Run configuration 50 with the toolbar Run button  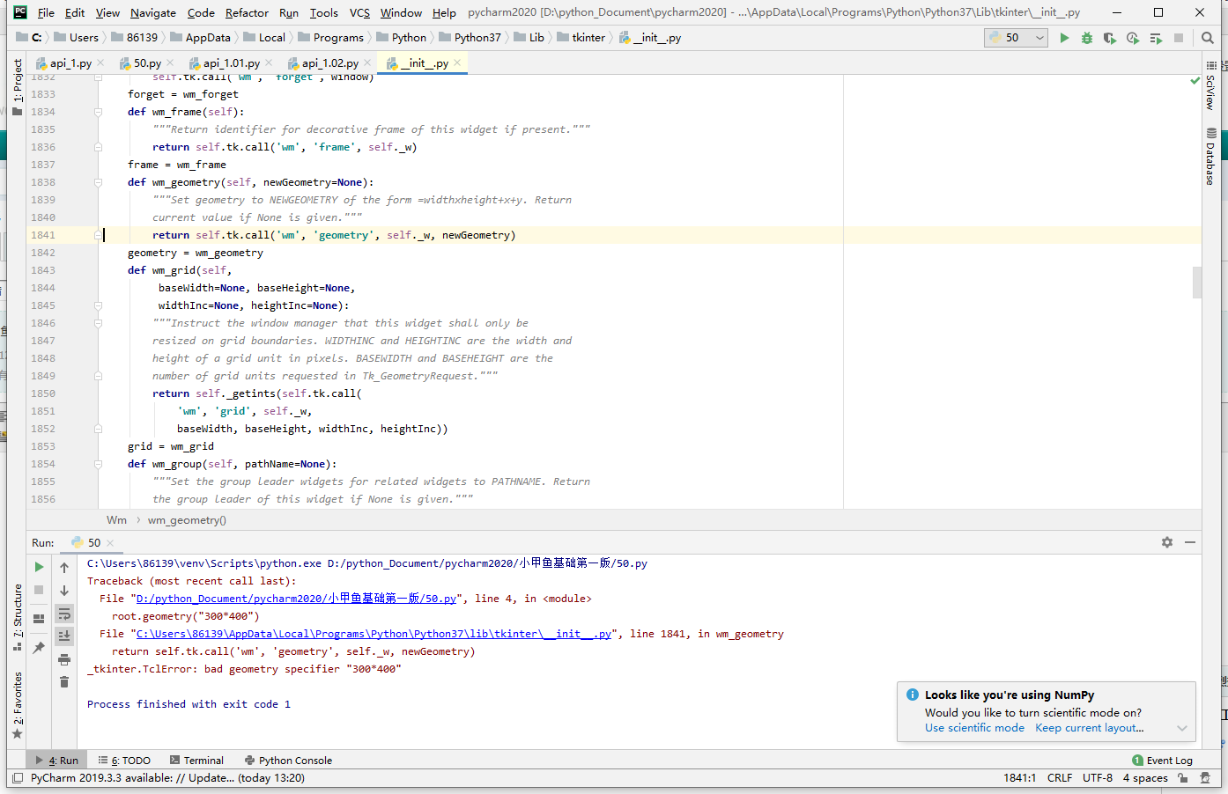click(1064, 38)
